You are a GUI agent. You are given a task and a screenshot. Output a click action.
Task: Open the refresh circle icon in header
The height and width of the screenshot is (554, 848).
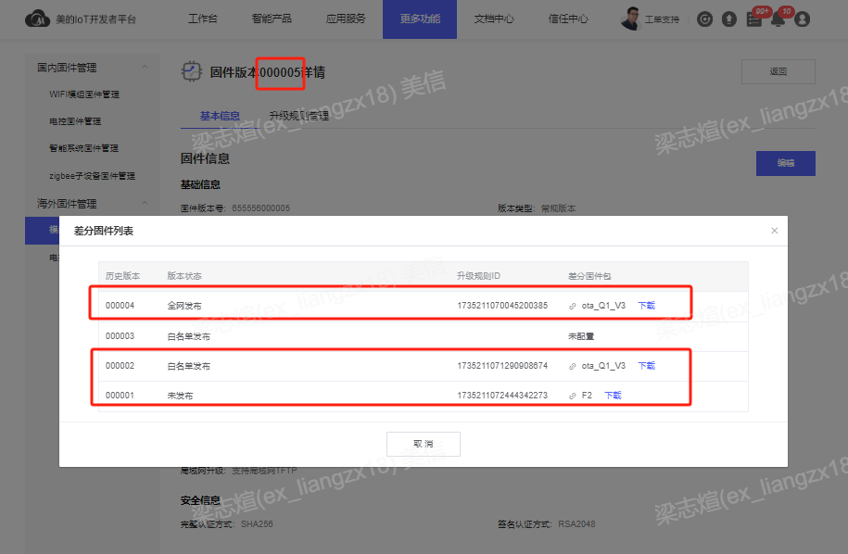tap(704, 19)
